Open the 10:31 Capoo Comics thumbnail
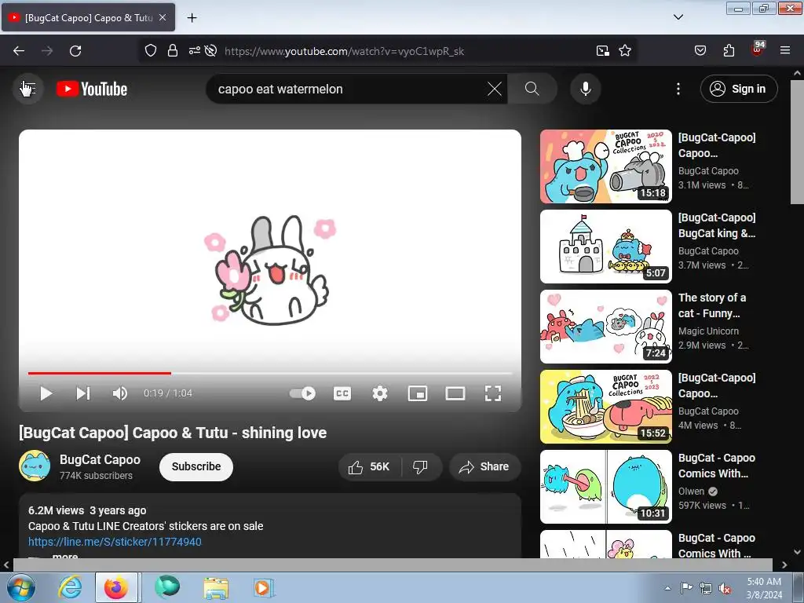 (605, 487)
